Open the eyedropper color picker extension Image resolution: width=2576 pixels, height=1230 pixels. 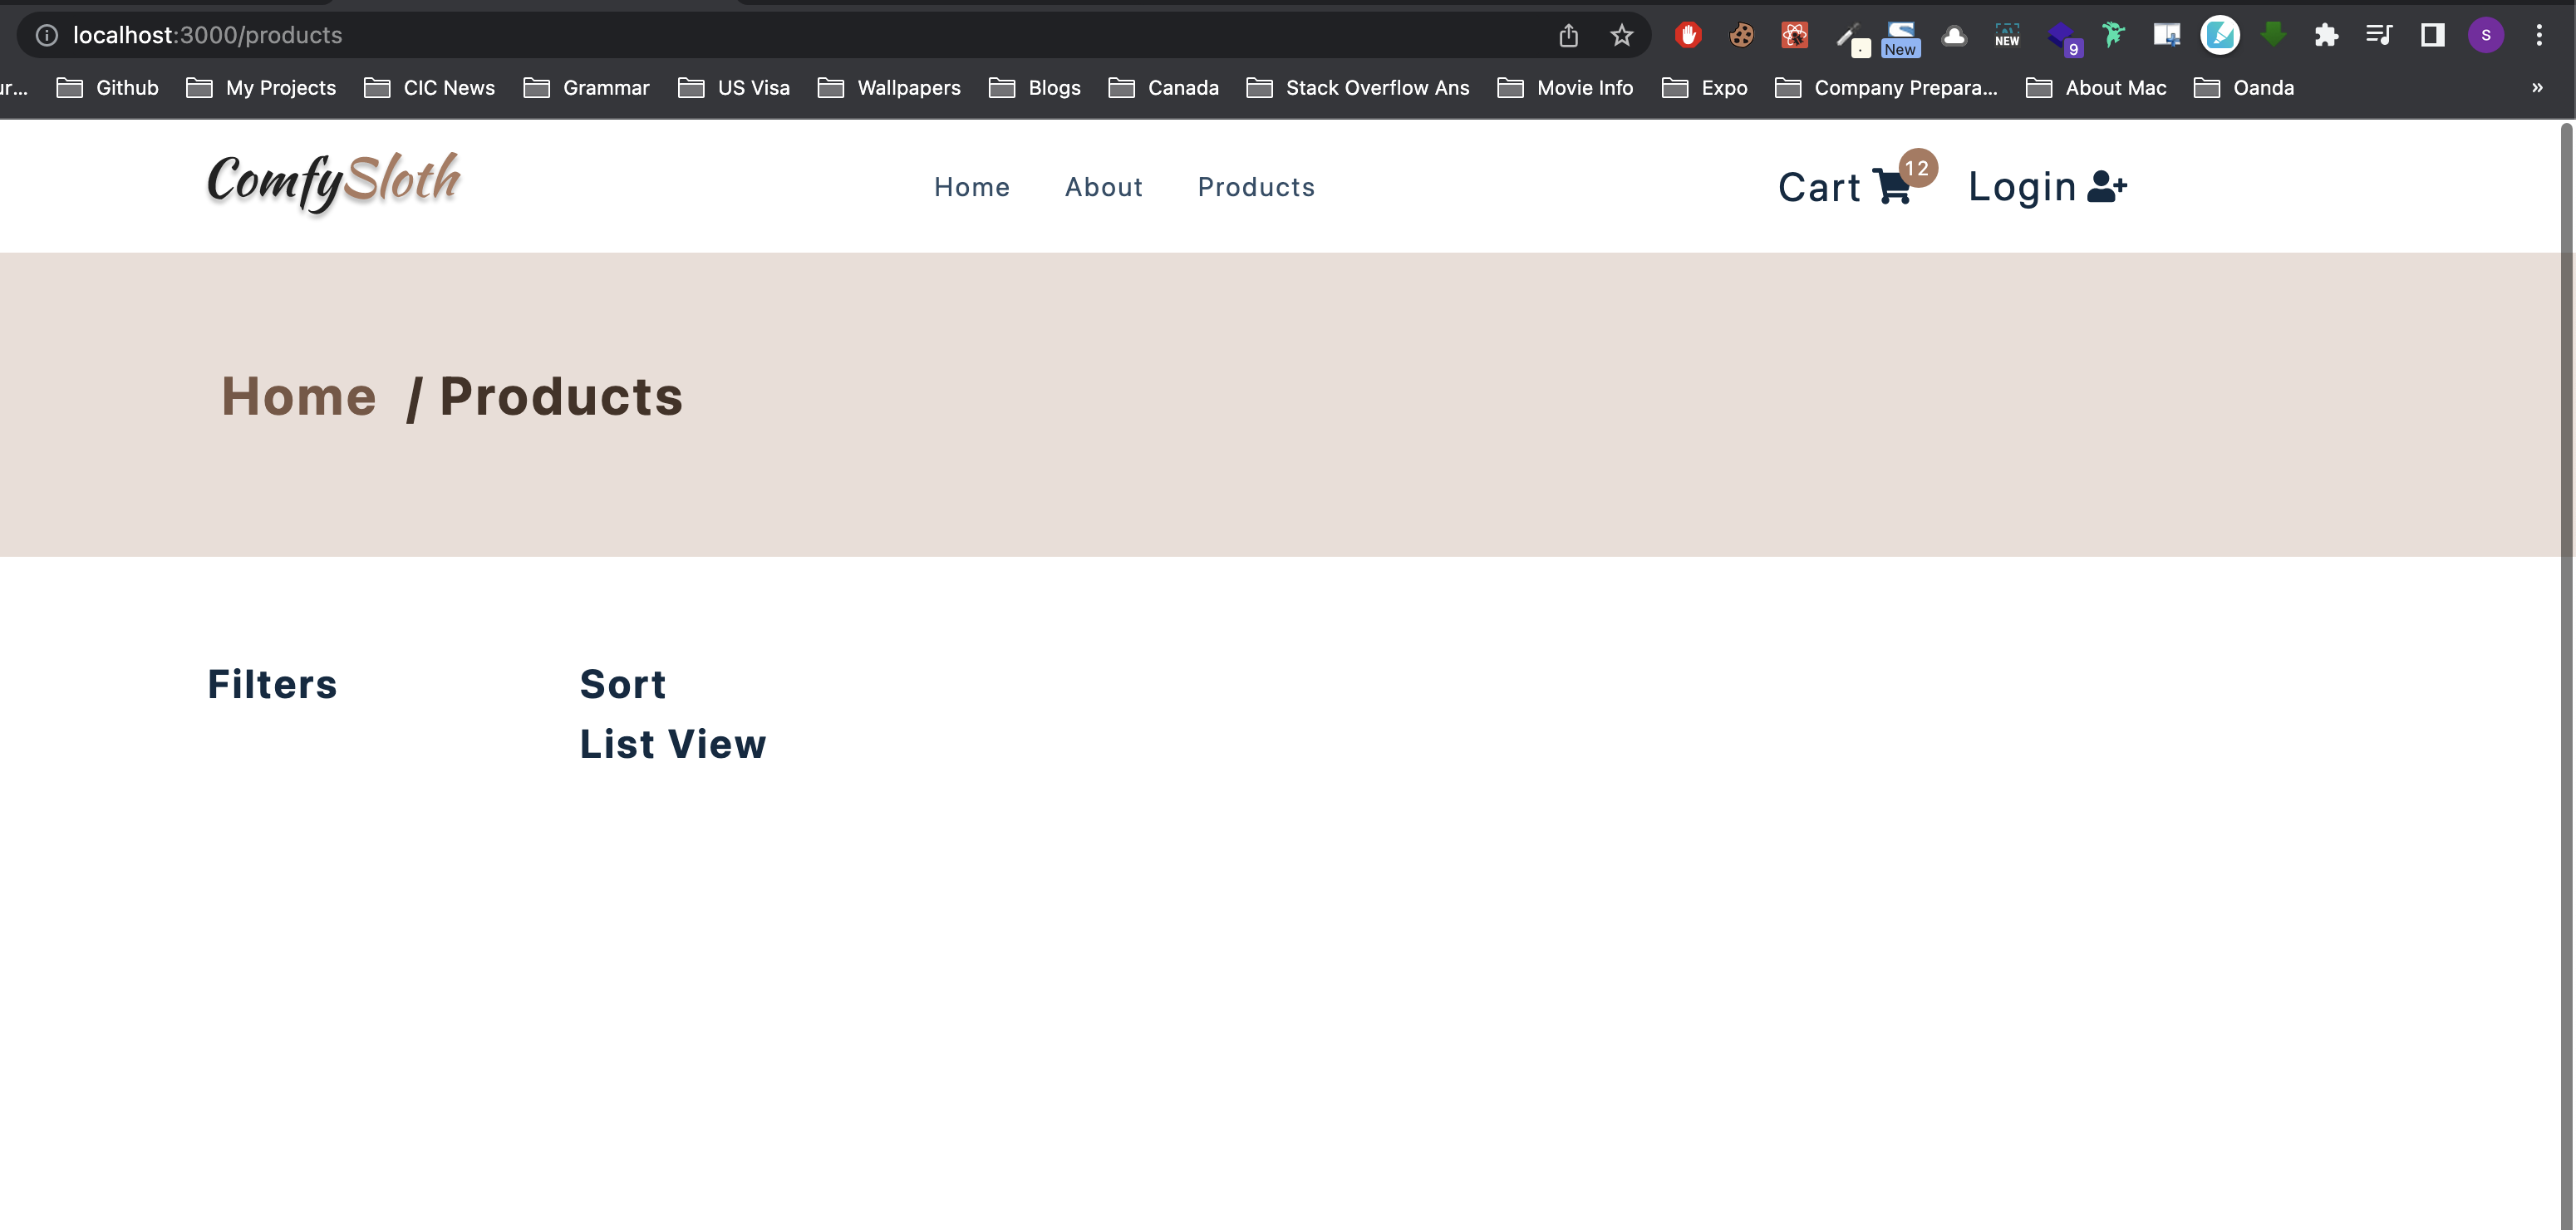coord(1848,36)
